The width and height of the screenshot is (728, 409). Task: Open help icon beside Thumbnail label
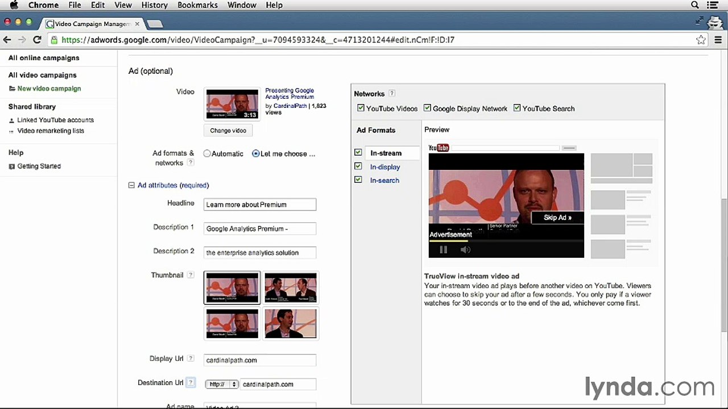pos(191,275)
